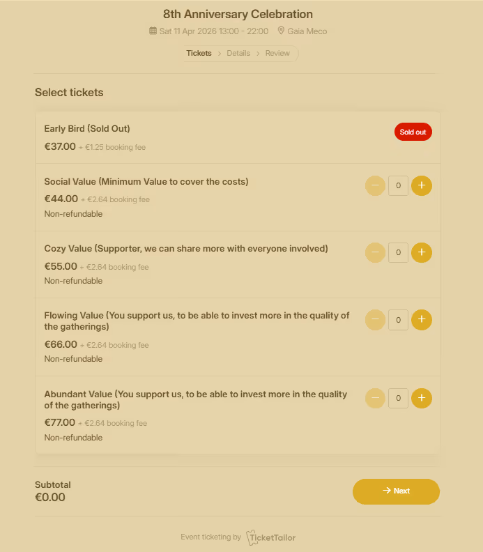
Task: Go to the Details breadcrumb step
Action: click(238, 53)
